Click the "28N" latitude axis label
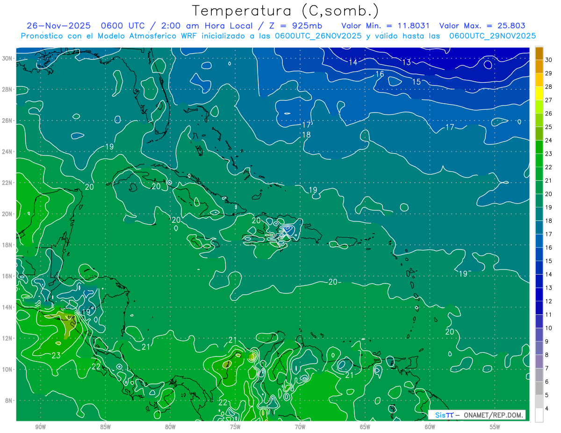 click(x=8, y=89)
